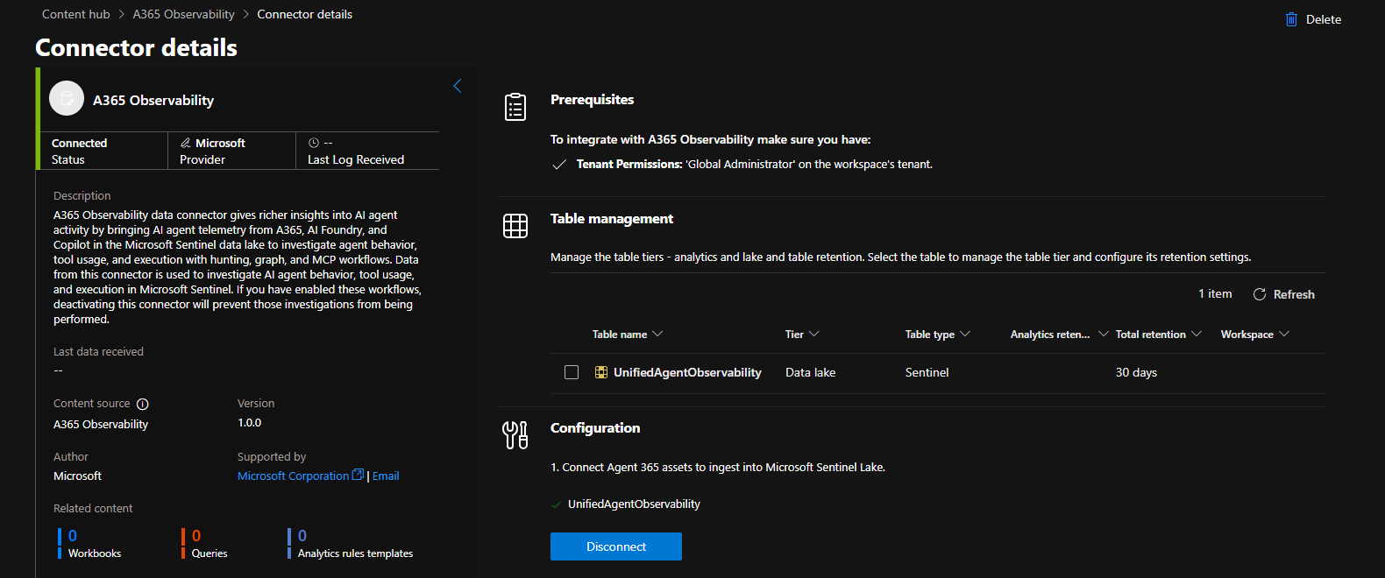This screenshot has height=578, width=1385.
Task: Click the Table management grid icon
Action: pyautogui.click(x=515, y=226)
